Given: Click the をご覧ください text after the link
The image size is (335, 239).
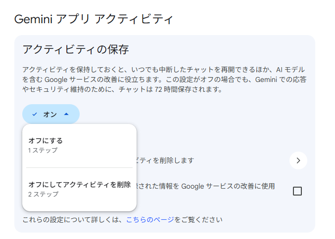Looking at the screenshot, I should [x=198, y=219].
